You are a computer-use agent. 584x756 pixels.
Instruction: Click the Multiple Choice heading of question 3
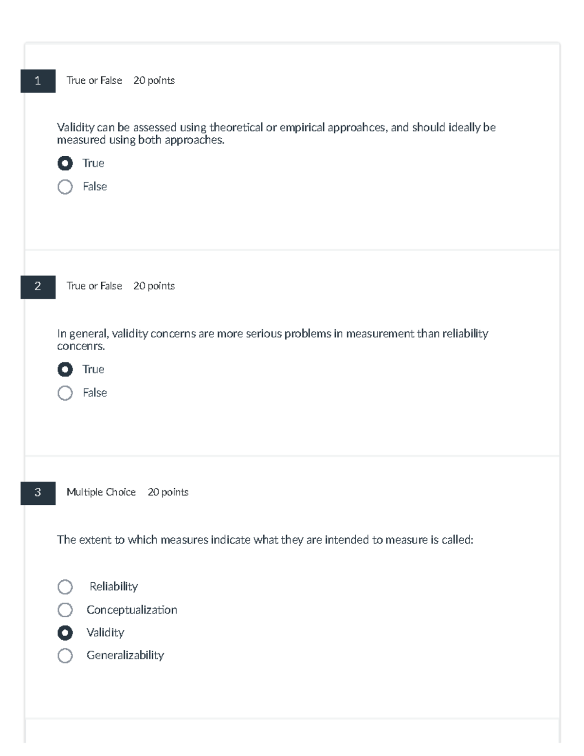(x=102, y=492)
